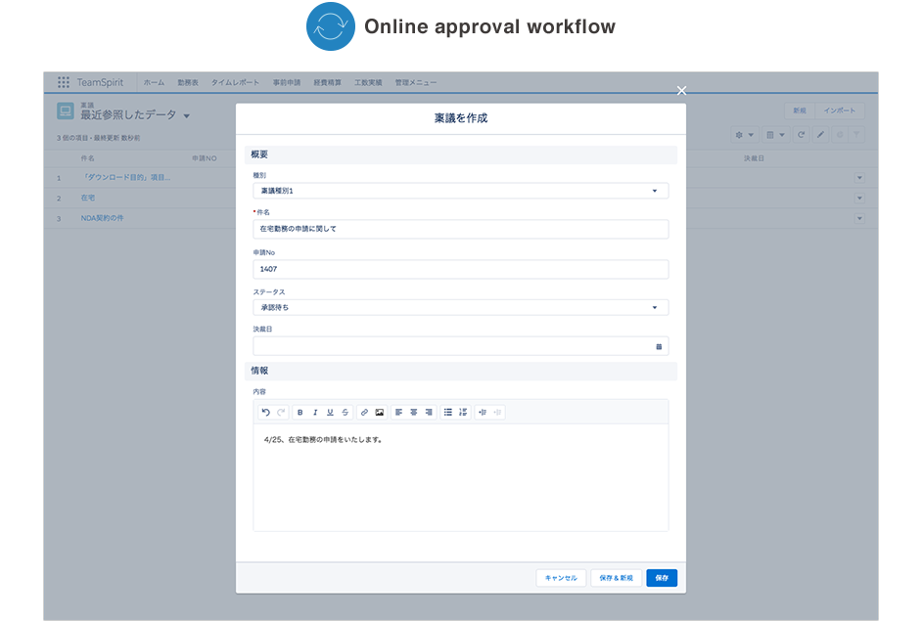
Task: Align text left in the editor
Action: [398, 413]
